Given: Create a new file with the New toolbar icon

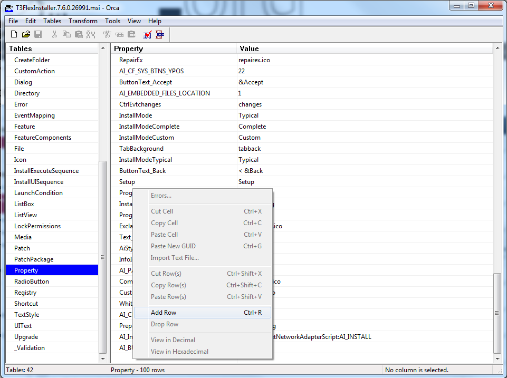Looking at the screenshot, I should click(x=14, y=34).
